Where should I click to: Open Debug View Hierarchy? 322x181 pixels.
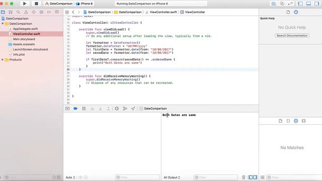117,109
